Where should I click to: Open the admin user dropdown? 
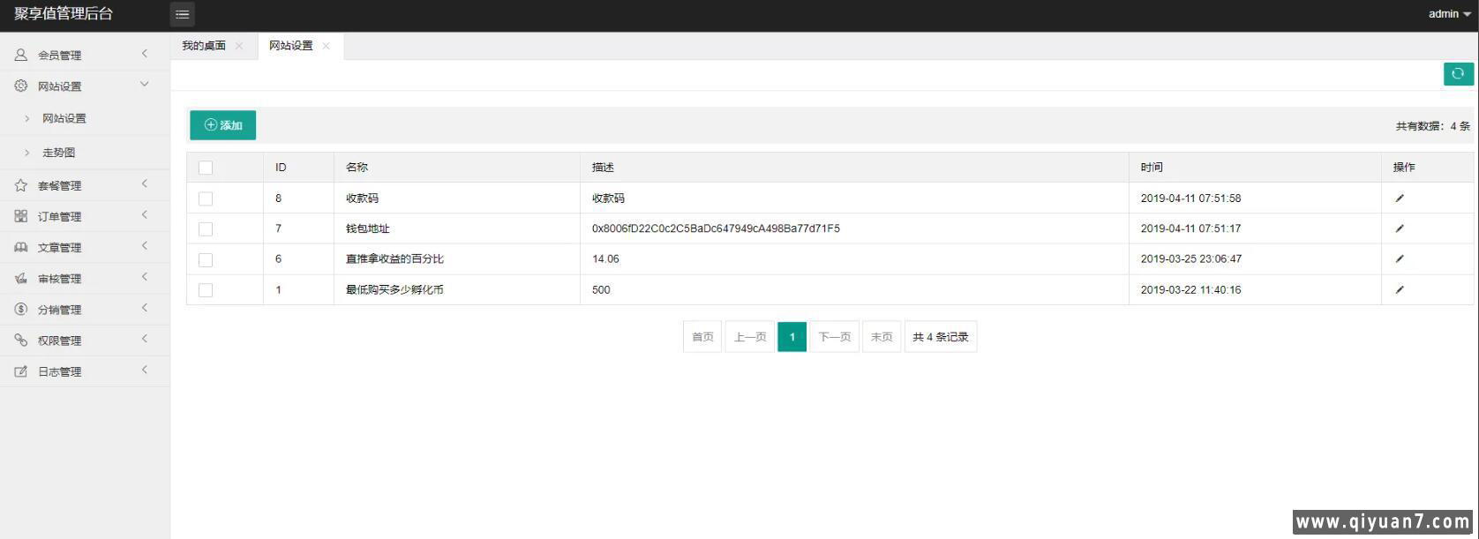point(1449,14)
